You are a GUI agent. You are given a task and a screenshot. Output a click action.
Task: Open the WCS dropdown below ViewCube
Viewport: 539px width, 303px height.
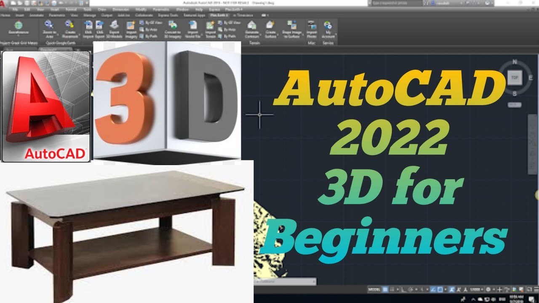point(515,104)
